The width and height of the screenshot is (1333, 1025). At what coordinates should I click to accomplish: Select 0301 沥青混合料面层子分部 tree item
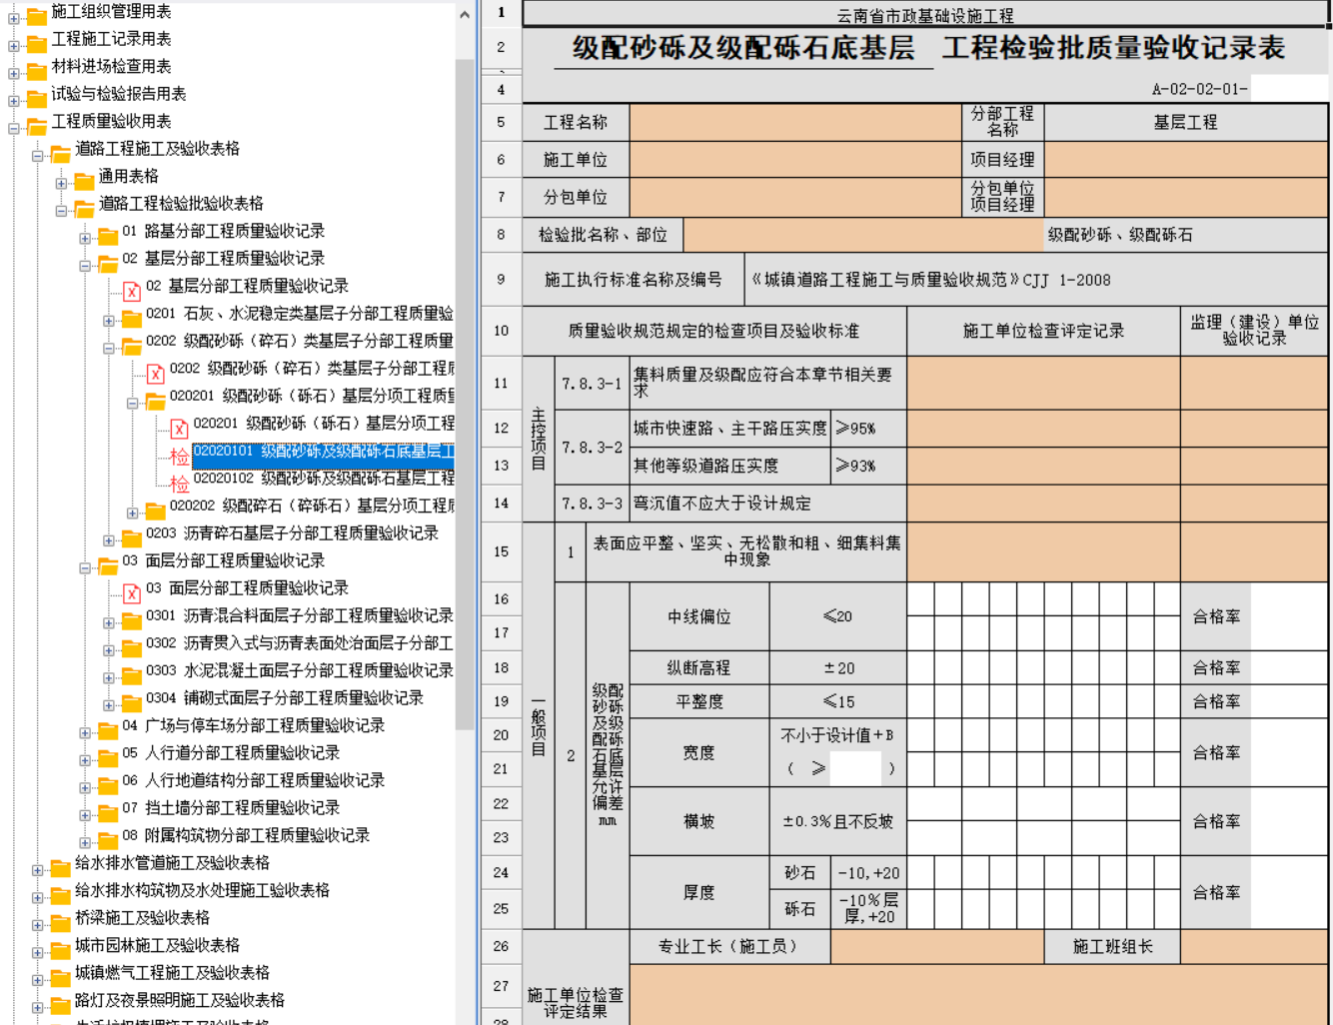pos(299,615)
